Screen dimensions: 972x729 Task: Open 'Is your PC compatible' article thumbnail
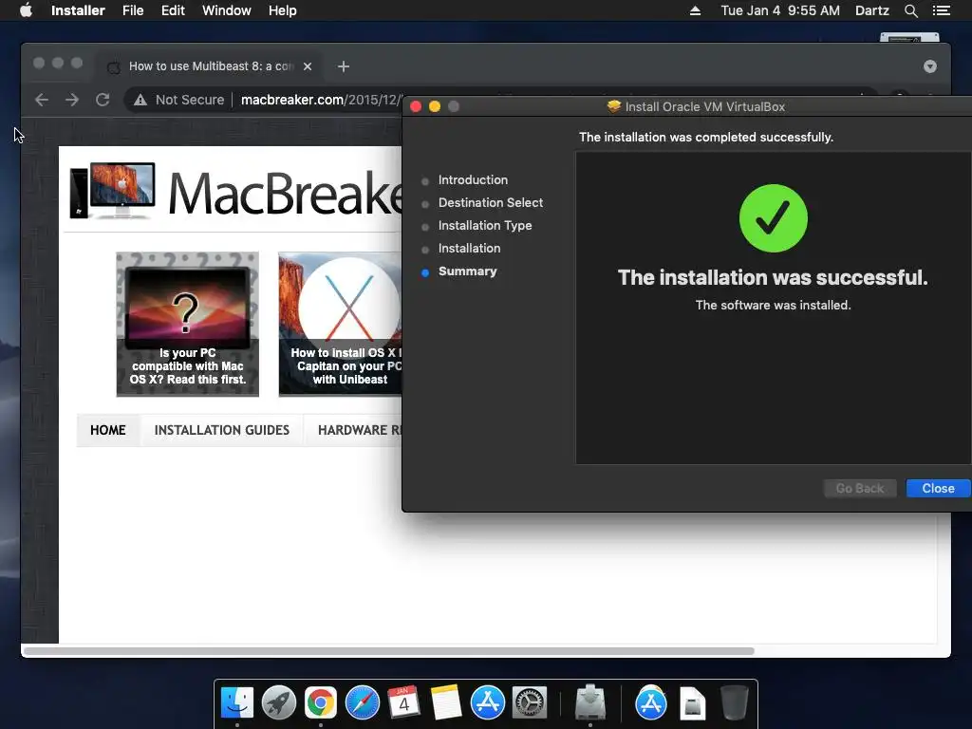coord(187,325)
